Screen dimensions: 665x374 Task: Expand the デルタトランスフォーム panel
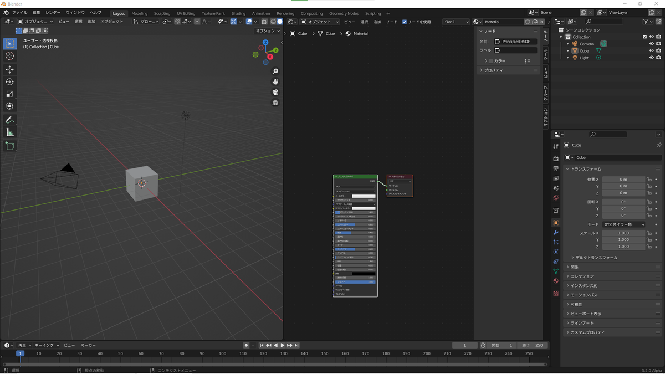click(x=596, y=258)
